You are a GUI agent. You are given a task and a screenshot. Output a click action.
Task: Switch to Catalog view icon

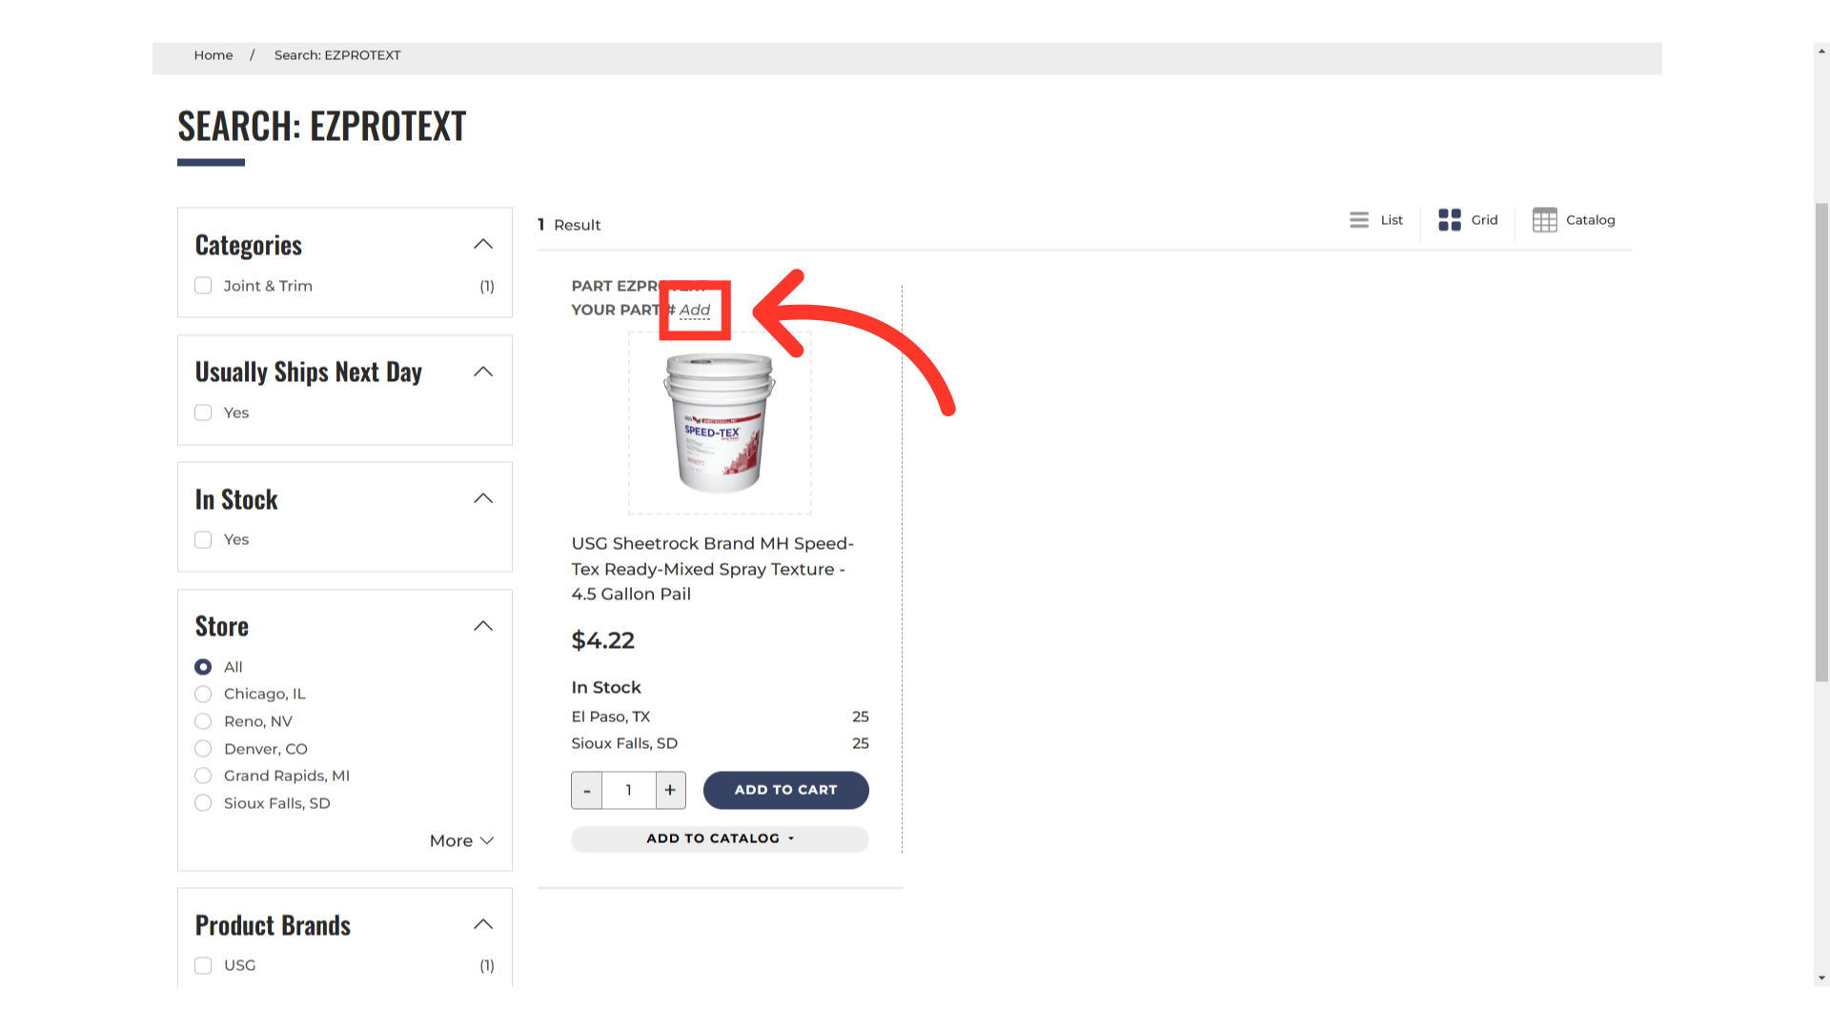pyautogui.click(x=1544, y=220)
